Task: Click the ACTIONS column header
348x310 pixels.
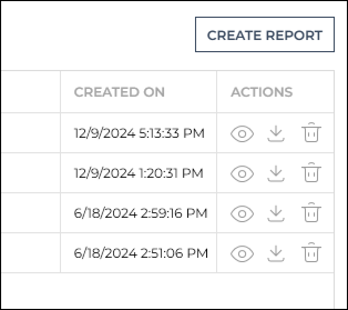Action: coord(262,92)
